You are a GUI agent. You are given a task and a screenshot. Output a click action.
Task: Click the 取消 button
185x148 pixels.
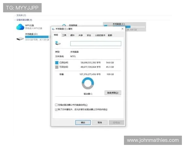(100, 122)
